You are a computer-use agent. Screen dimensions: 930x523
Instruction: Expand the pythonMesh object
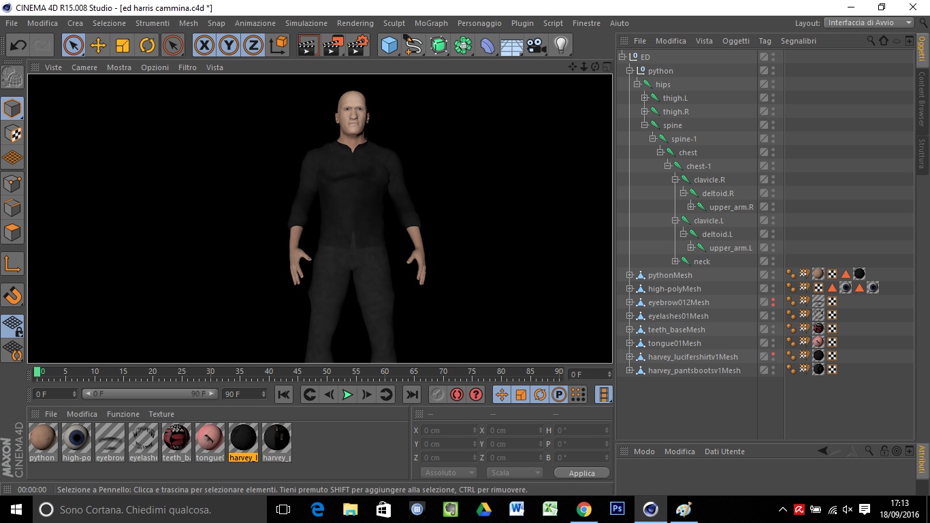click(x=630, y=275)
